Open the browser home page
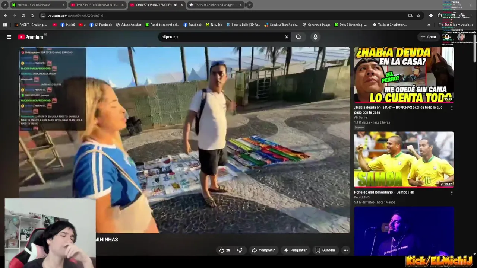 pyautogui.click(x=32, y=16)
